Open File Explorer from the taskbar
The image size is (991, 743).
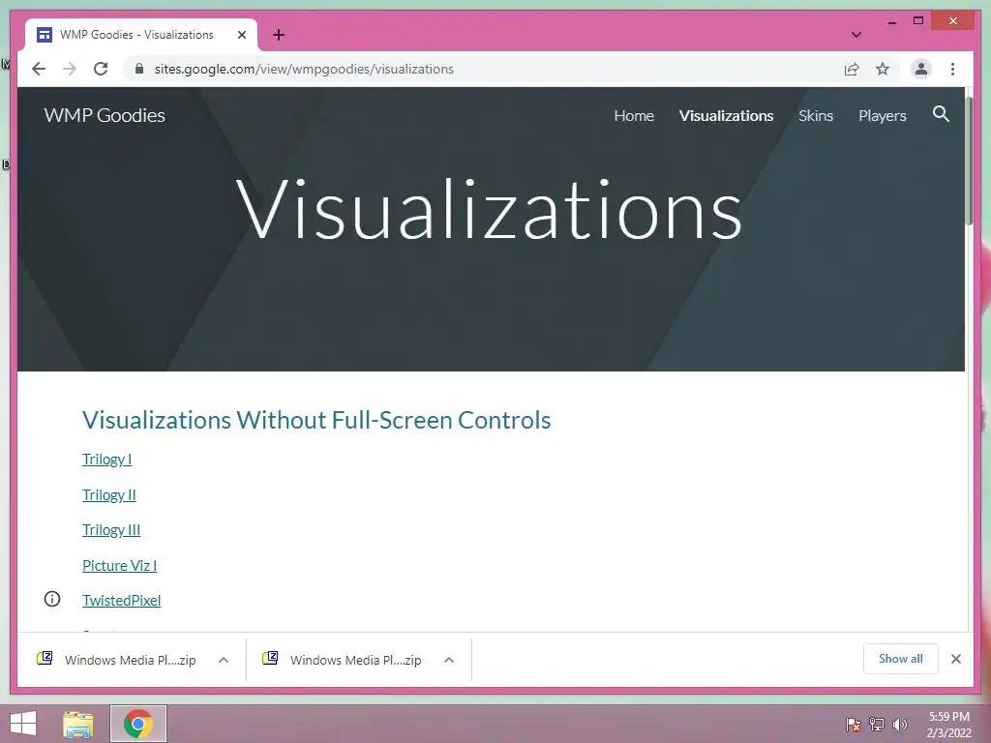click(x=77, y=724)
